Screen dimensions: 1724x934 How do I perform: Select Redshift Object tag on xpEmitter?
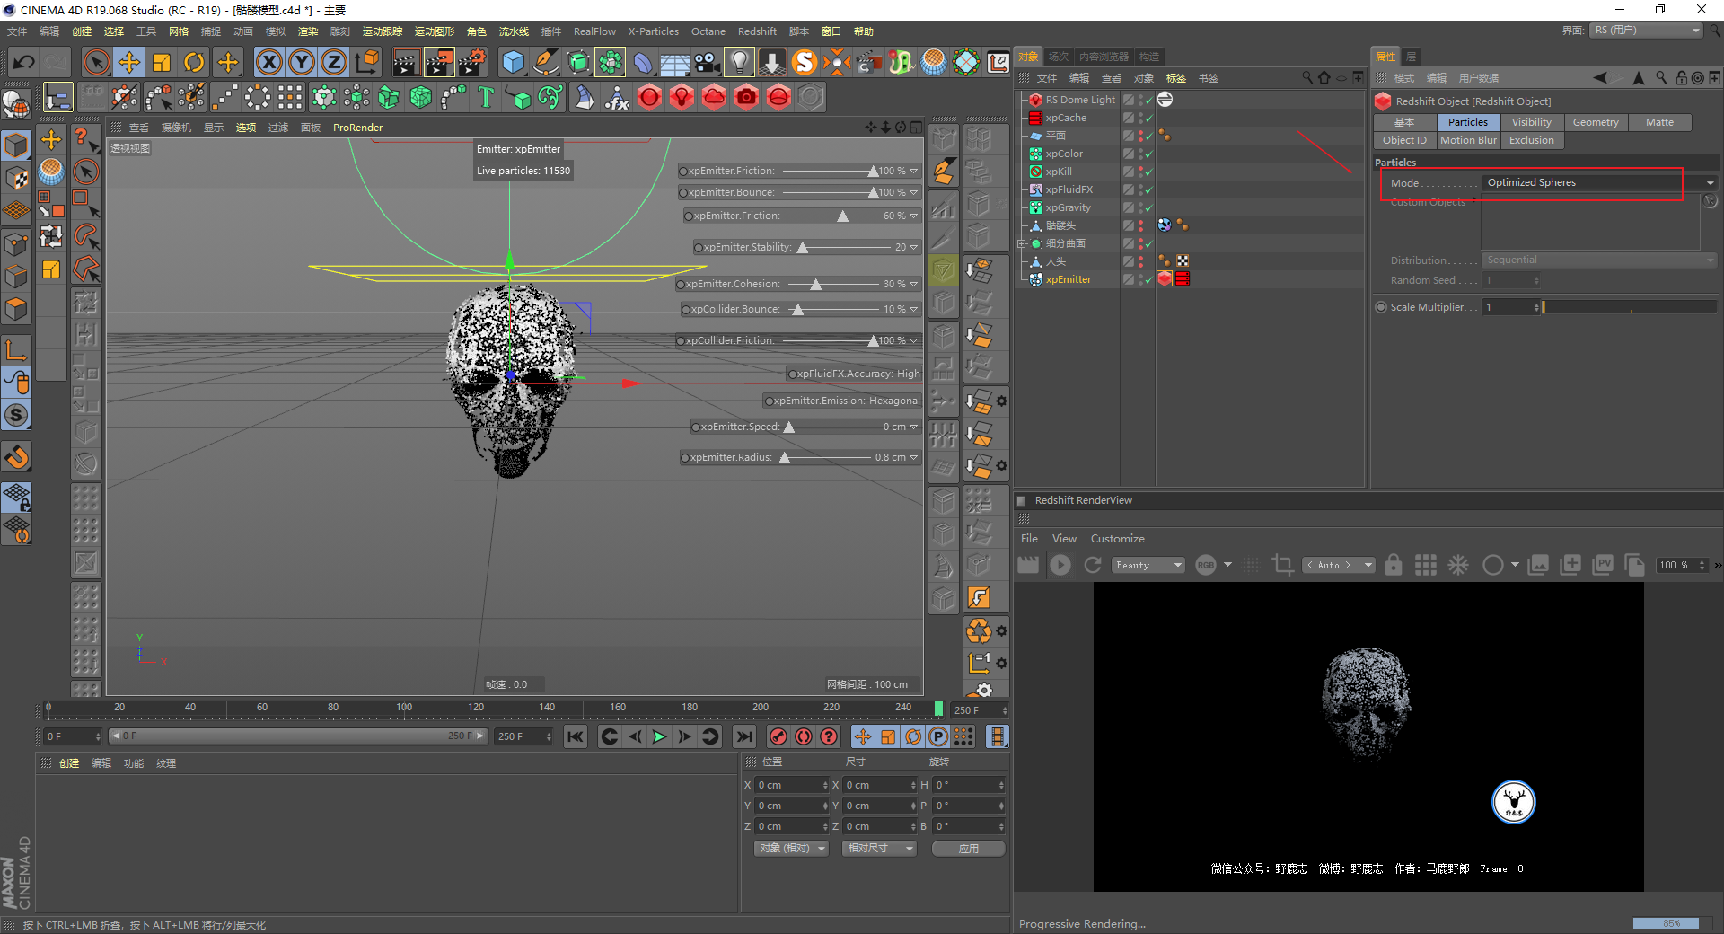1165,279
